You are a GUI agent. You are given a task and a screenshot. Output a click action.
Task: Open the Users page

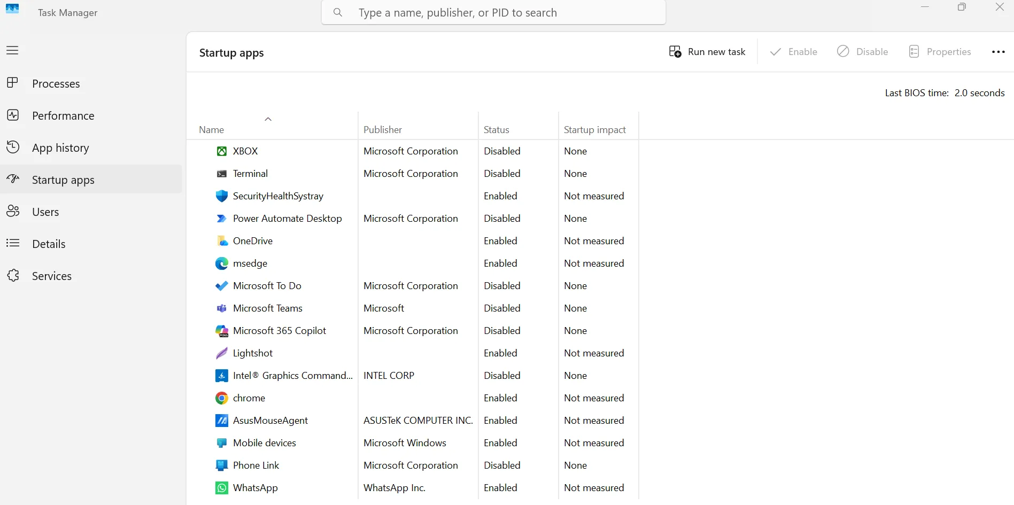click(91, 212)
